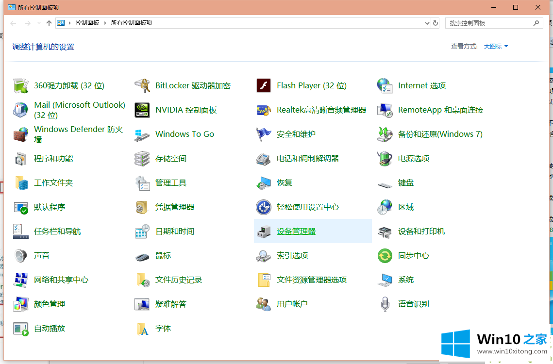Click the 用户帐户 people icon

pyautogui.click(x=264, y=304)
